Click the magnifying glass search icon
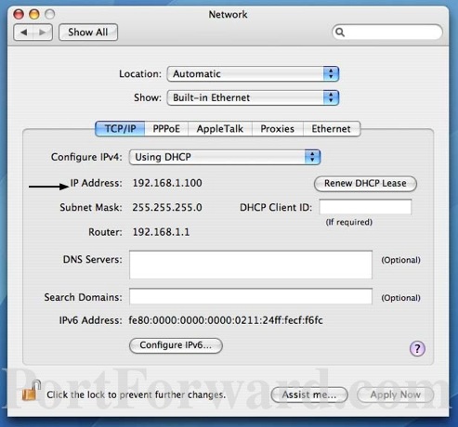458x427 pixels. pos(340,32)
